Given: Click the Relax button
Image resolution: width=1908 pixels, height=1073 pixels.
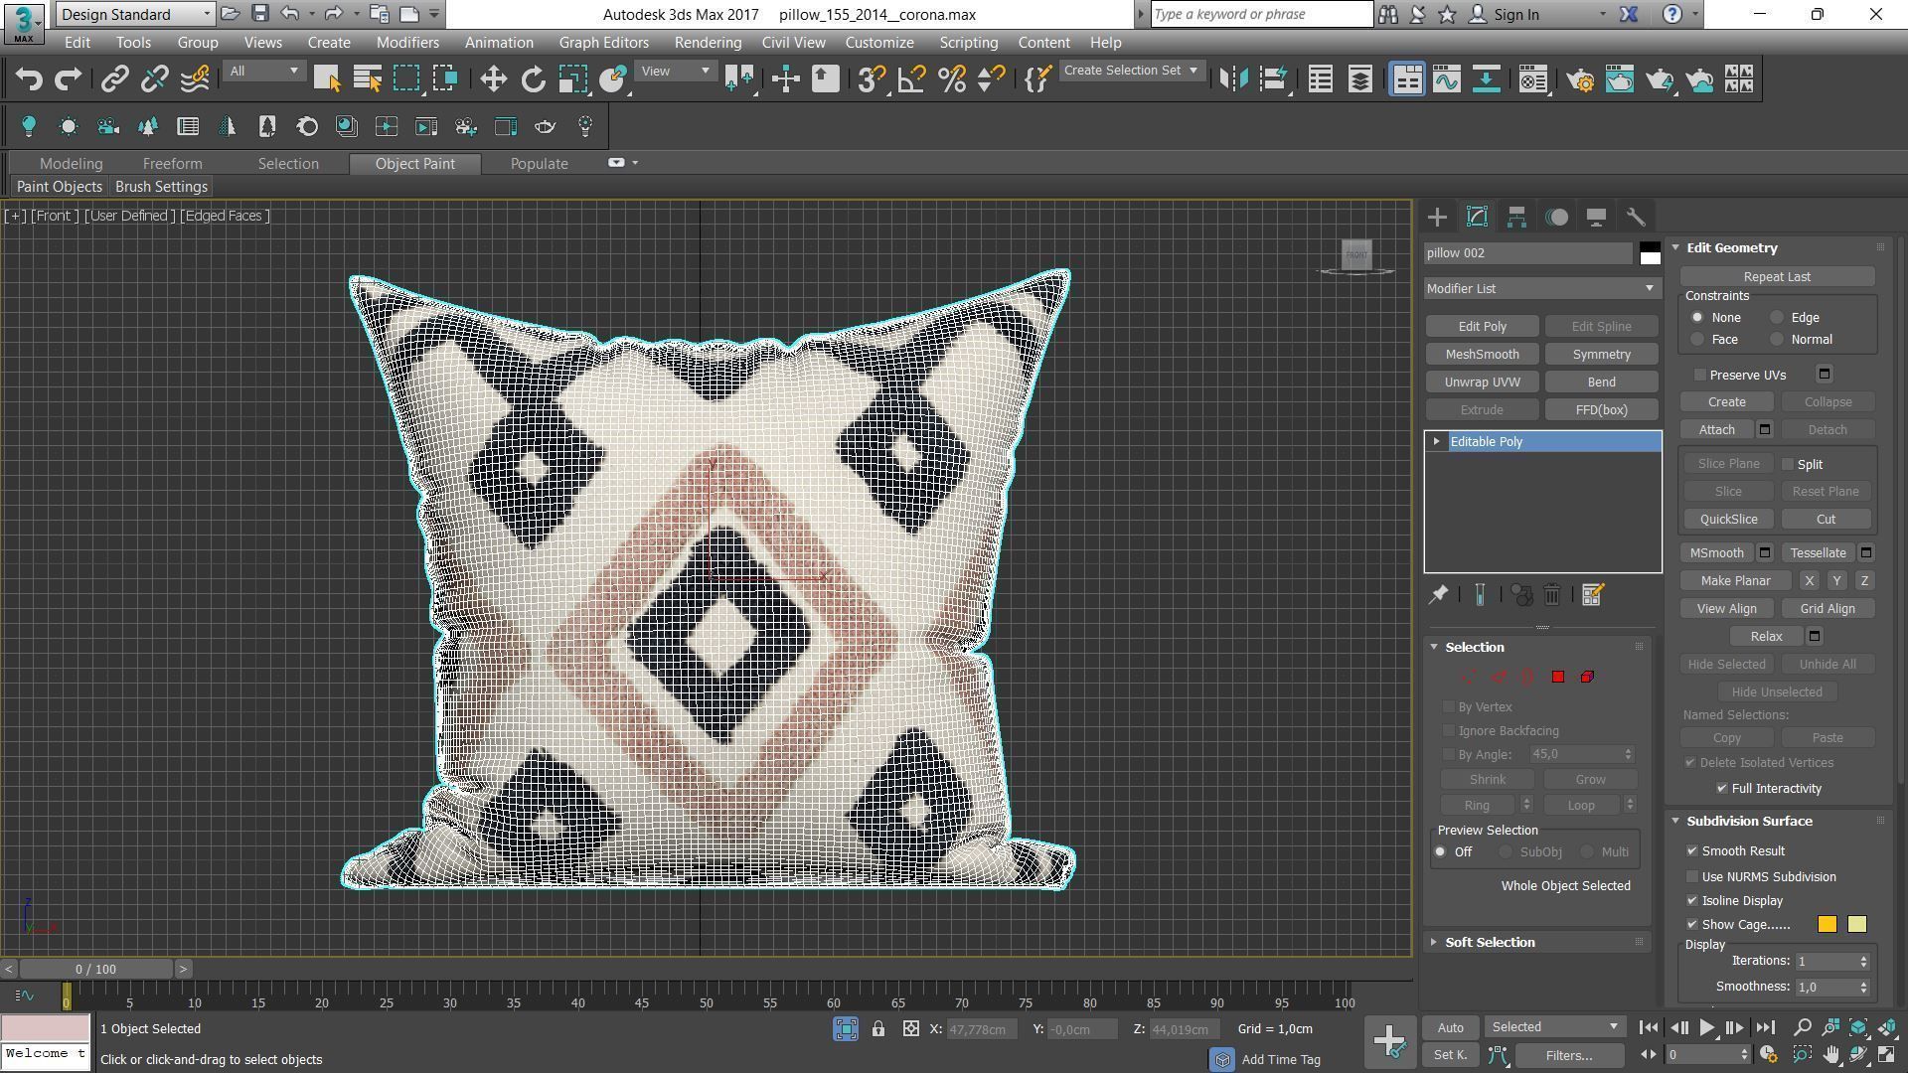Looking at the screenshot, I should pos(1766,637).
